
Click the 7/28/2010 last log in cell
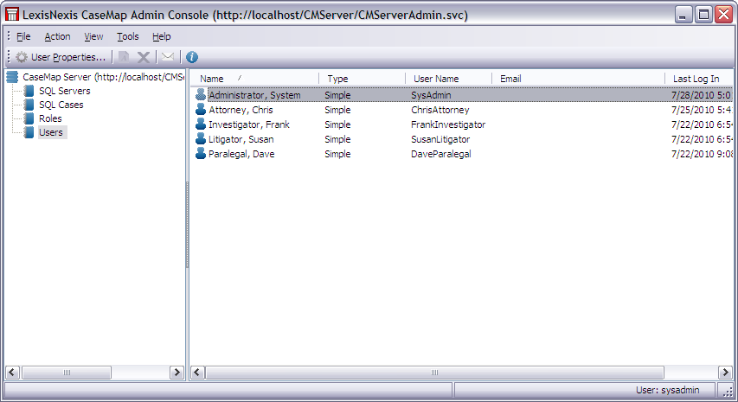coord(702,95)
